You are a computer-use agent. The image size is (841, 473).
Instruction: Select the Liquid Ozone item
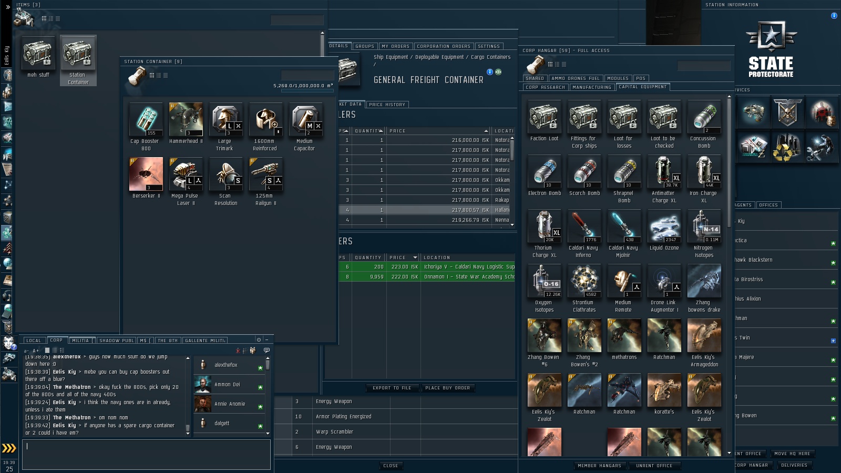point(664,226)
